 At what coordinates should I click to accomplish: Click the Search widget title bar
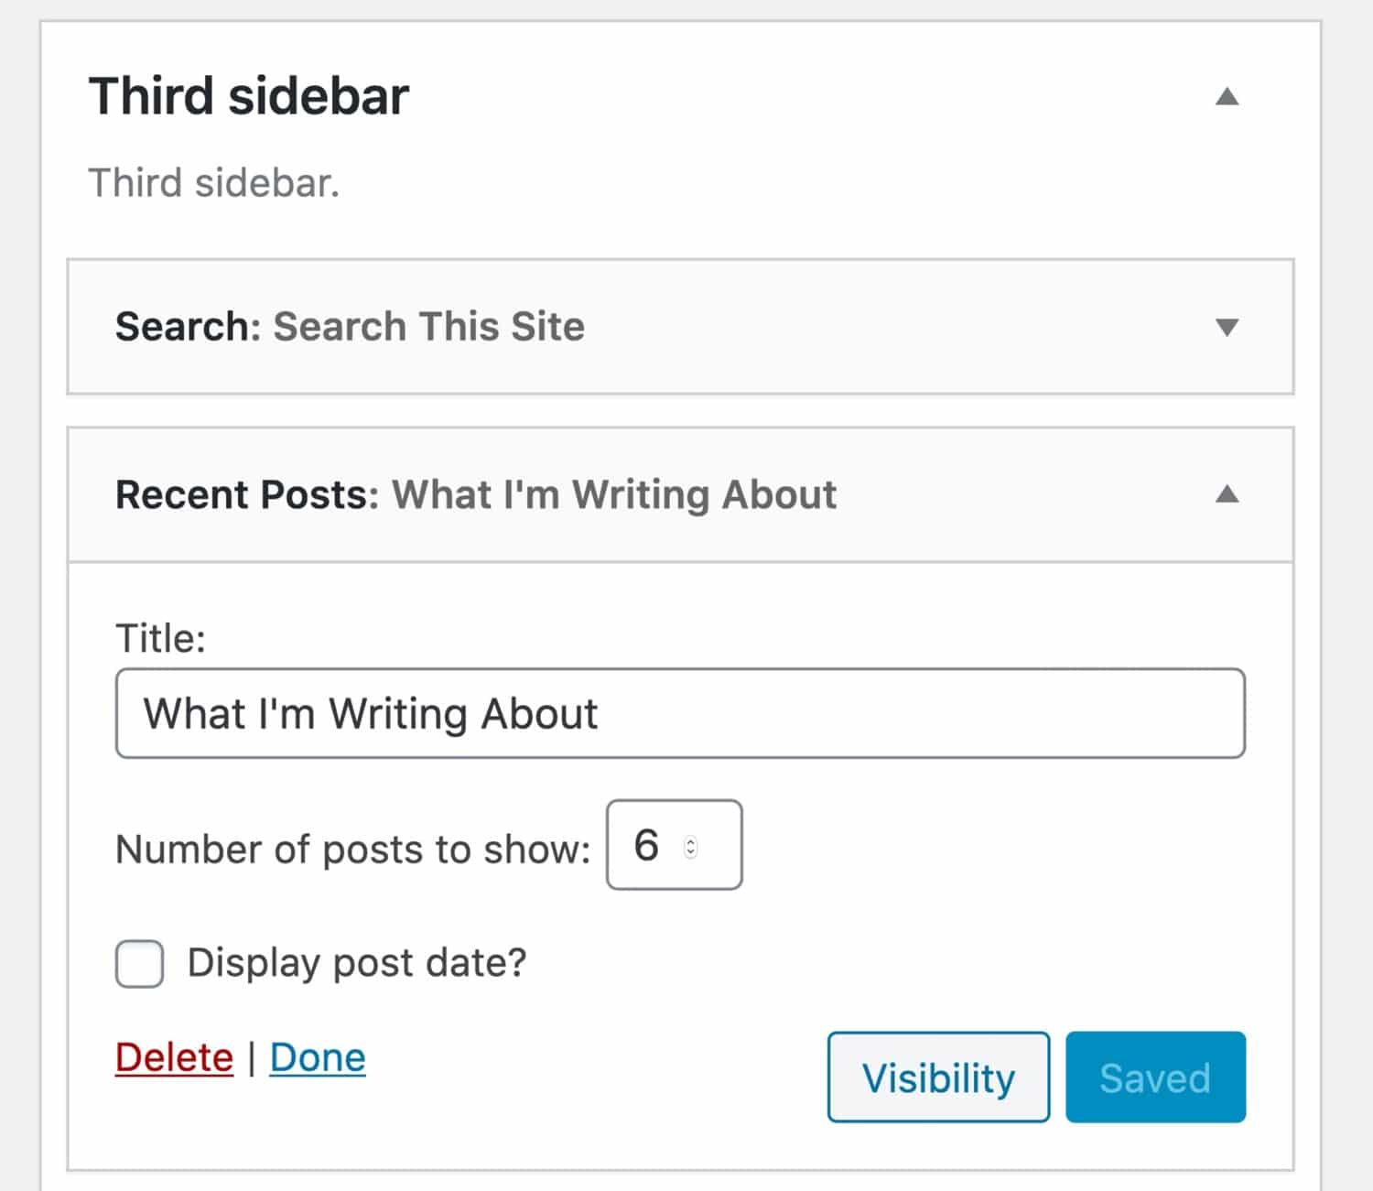(x=641, y=328)
